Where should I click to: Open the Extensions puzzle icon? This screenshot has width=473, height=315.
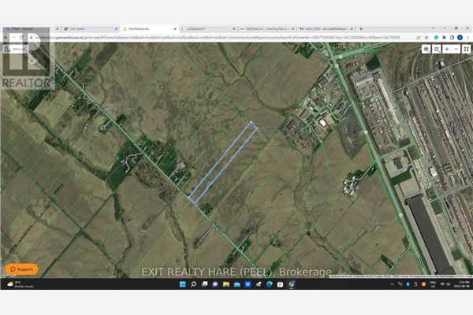[444, 37]
